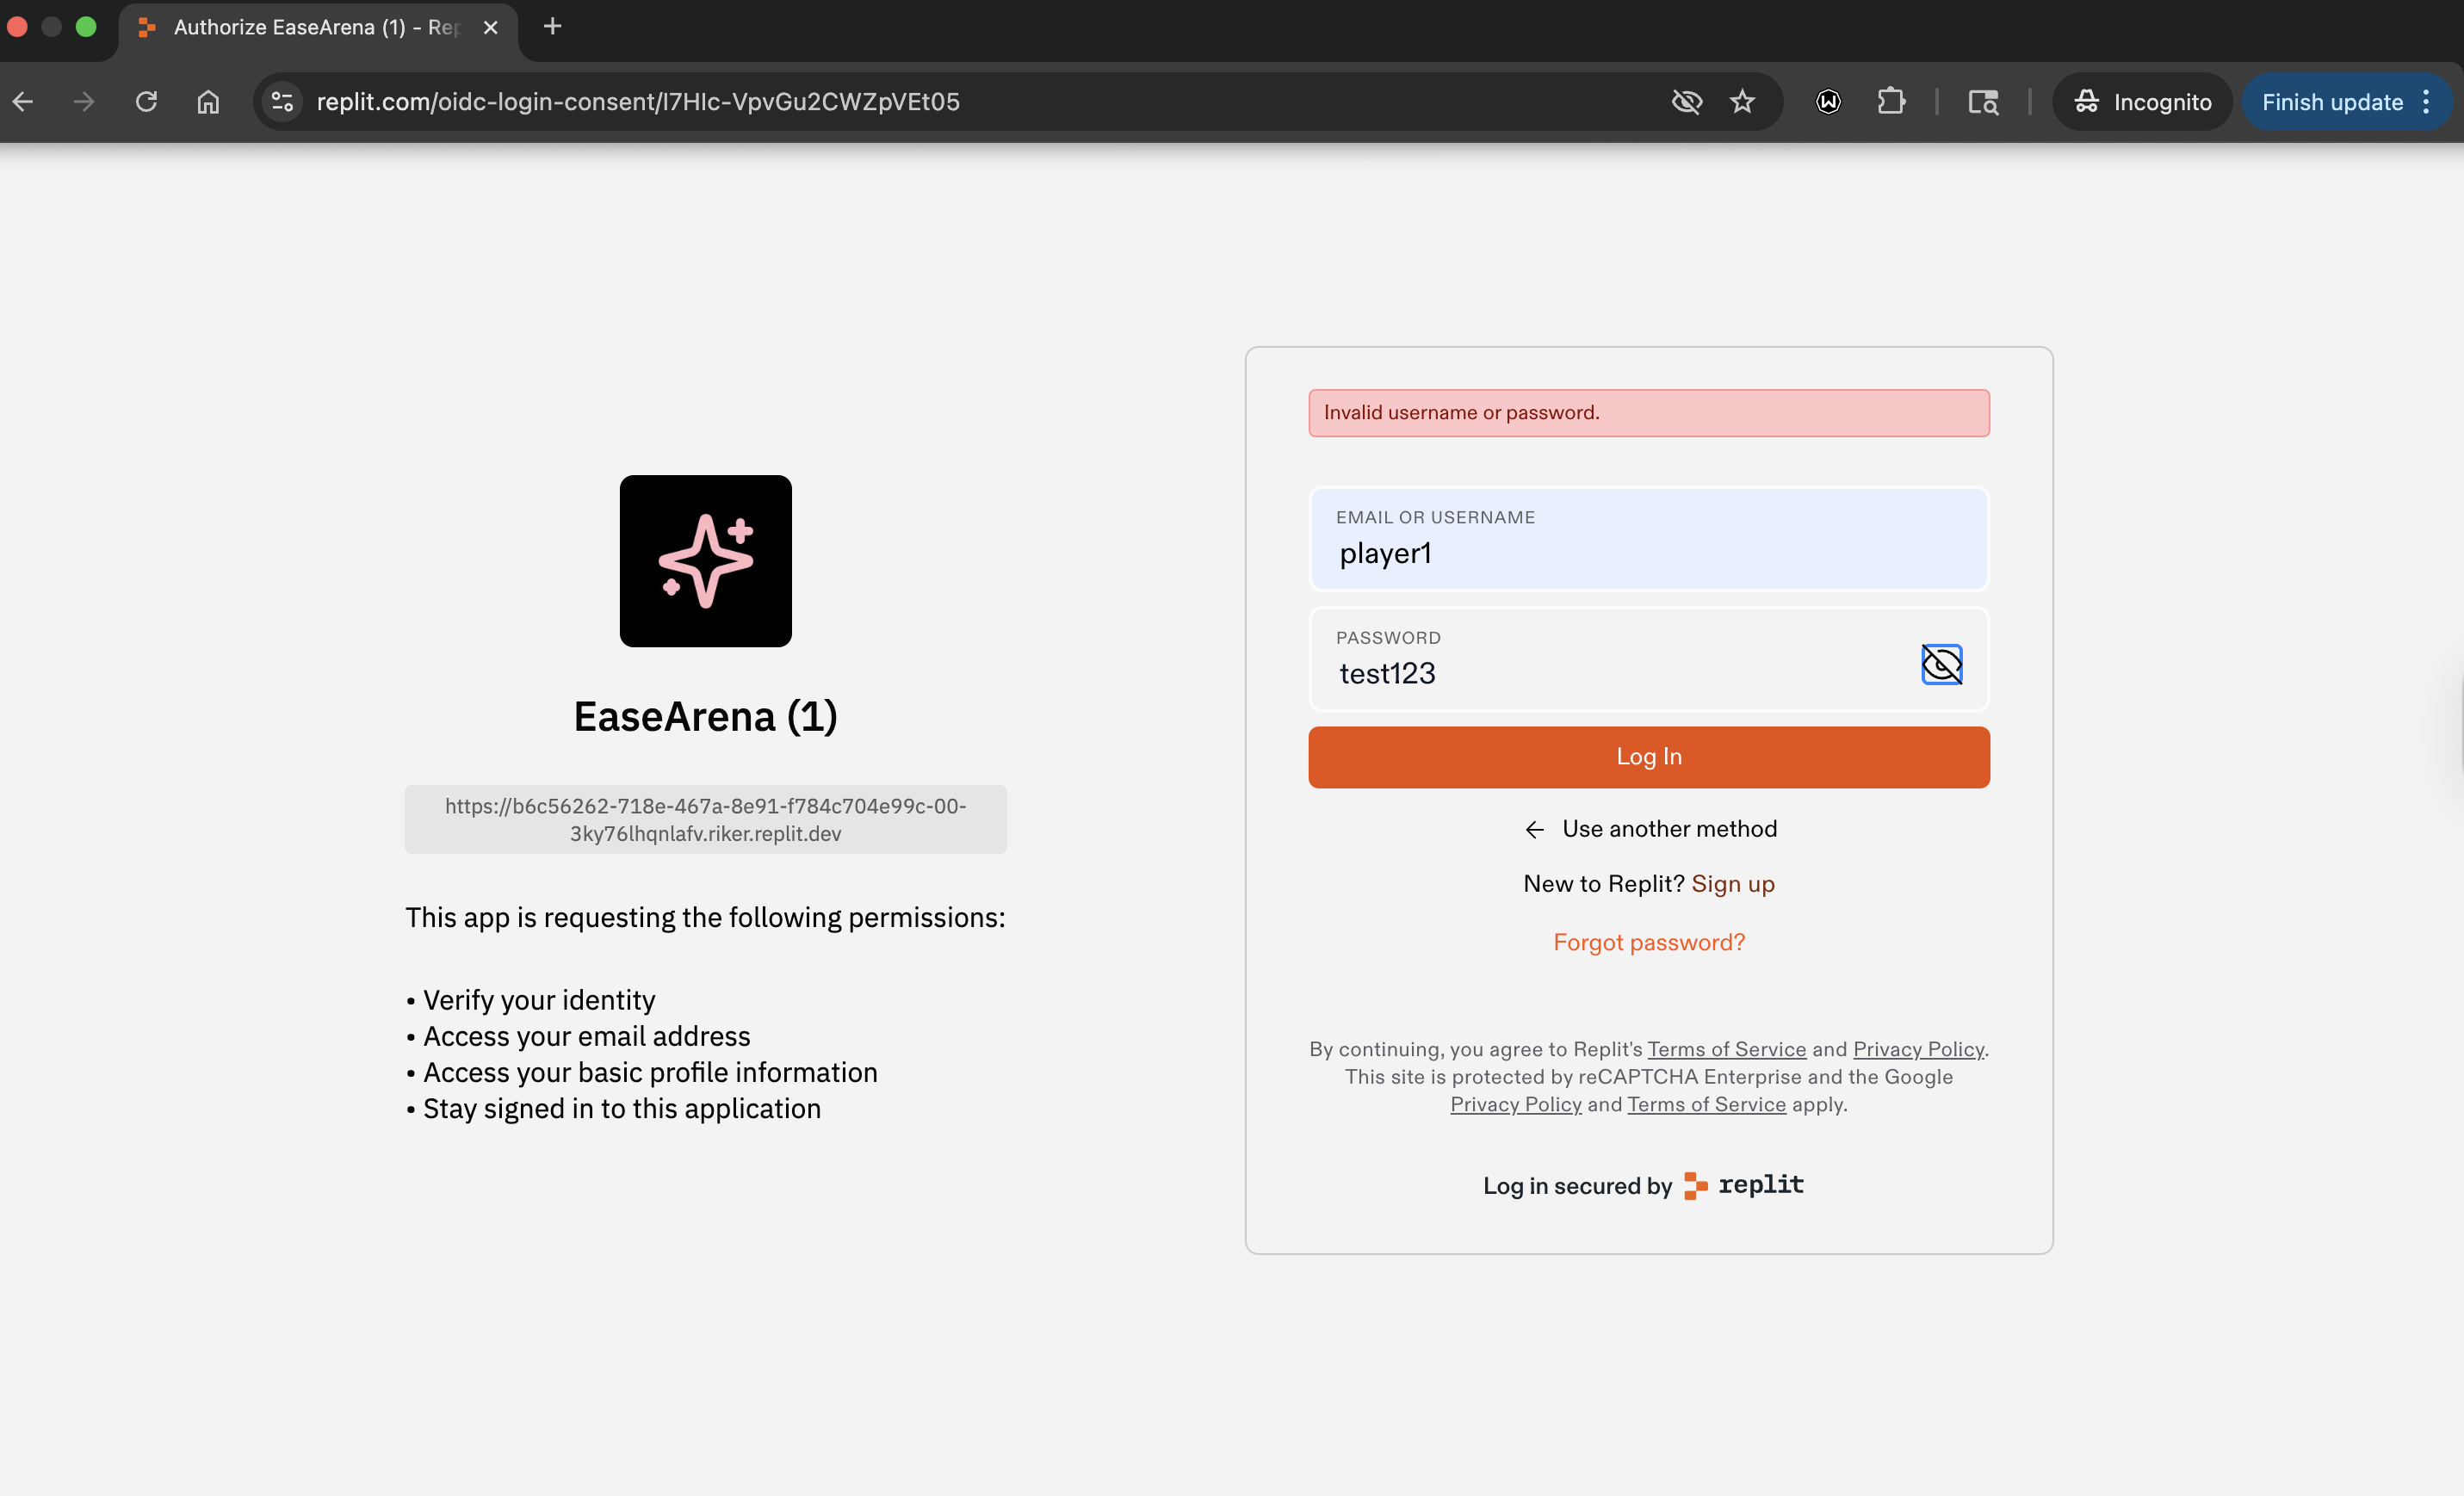
Task: View site information icon in address bar
Action: click(283, 102)
